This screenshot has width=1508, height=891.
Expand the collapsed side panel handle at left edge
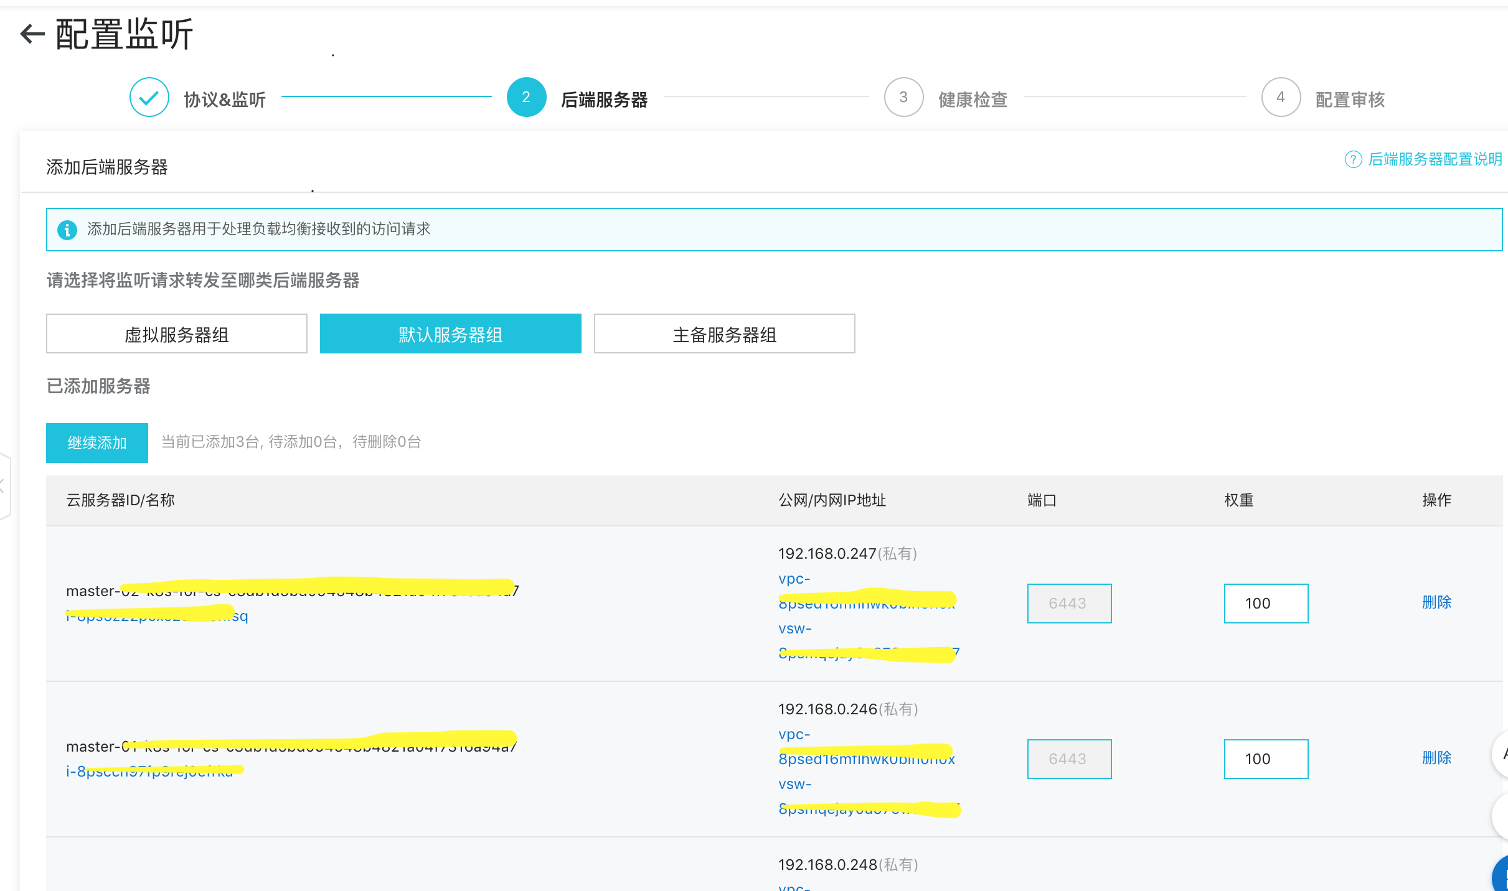click(4, 487)
